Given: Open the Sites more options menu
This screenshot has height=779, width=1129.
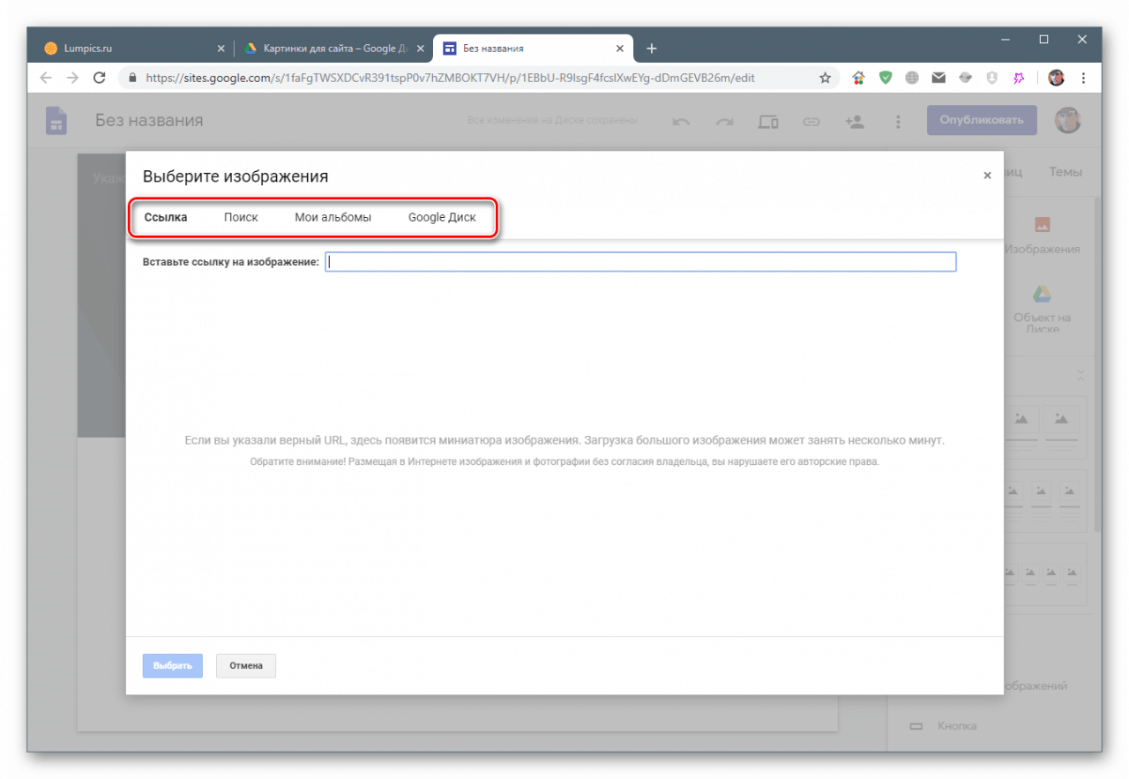Looking at the screenshot, I should pyautogui.click(x=898, y=122).
